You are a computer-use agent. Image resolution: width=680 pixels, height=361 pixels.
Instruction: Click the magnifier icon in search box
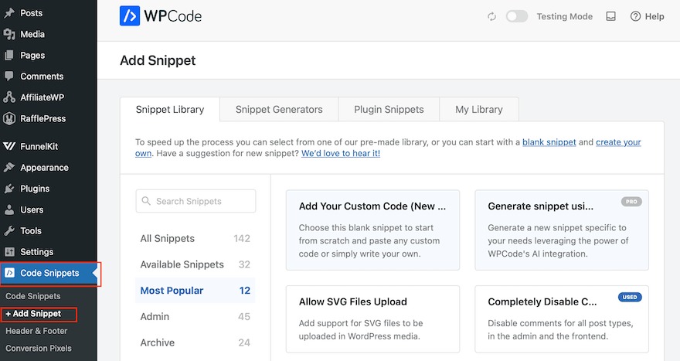point(146,201)
